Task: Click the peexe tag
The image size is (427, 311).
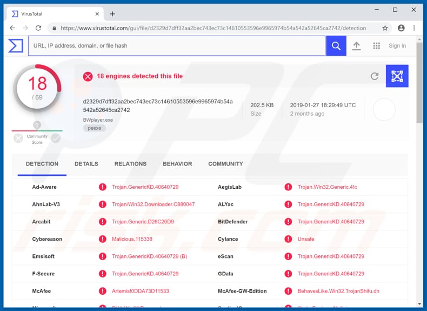Action: (x=95, y=128)
